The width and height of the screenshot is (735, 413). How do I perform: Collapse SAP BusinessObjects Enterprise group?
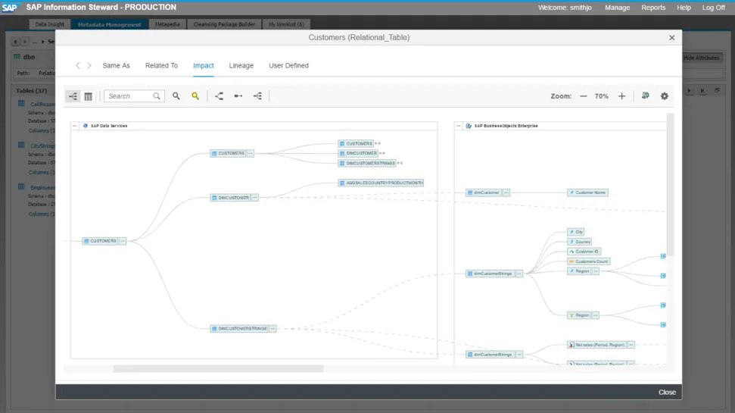[x=459, y=126]
